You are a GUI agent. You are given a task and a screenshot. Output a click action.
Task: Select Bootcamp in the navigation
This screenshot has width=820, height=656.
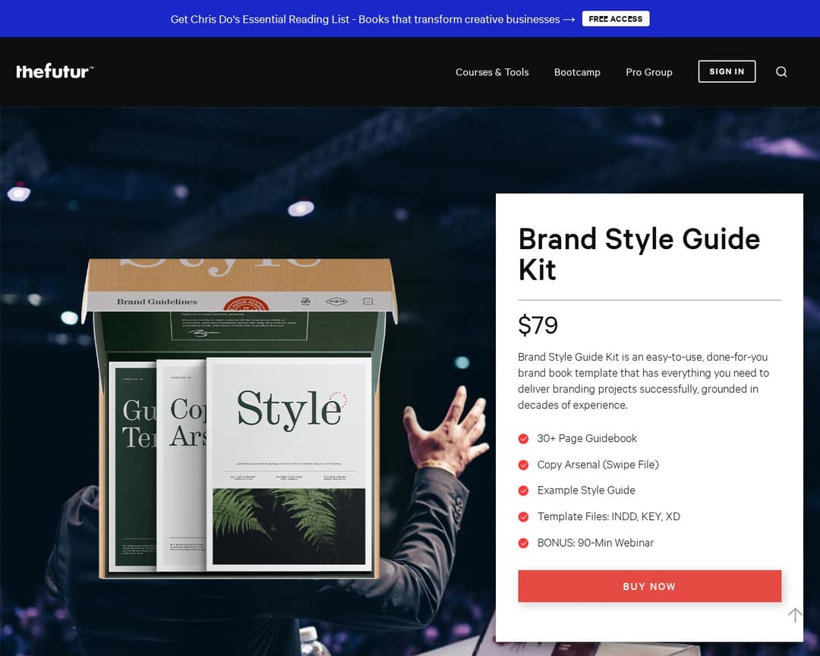pos(577,72)
